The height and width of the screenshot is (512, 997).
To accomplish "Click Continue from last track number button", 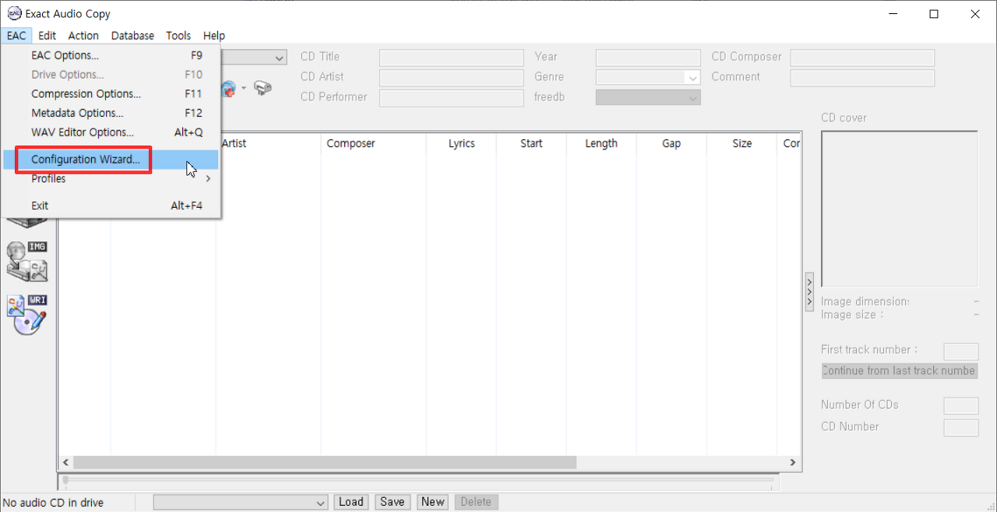I will (900, 370).
